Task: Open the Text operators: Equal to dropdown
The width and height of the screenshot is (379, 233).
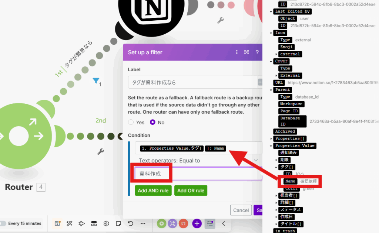Action: [x=198, y=160]
